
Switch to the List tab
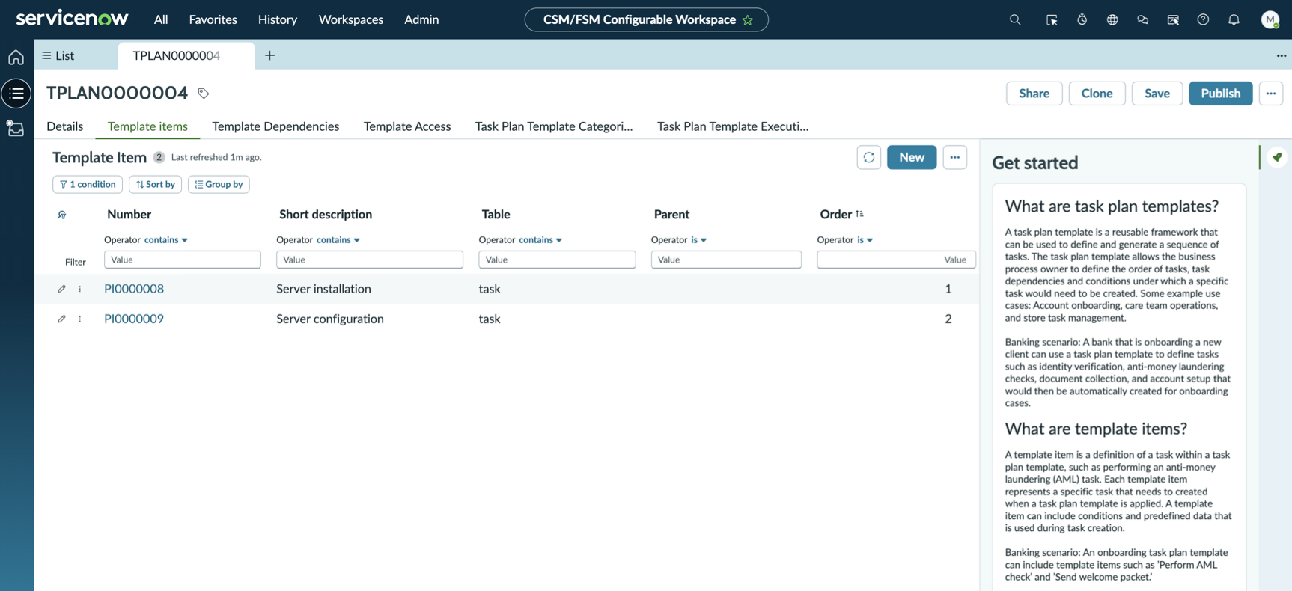[59, 55]
